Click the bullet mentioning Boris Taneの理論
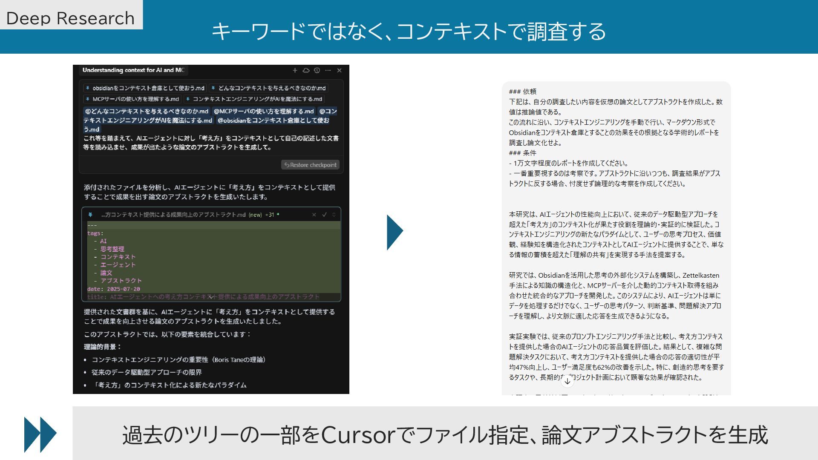 [x=179, y=360]
